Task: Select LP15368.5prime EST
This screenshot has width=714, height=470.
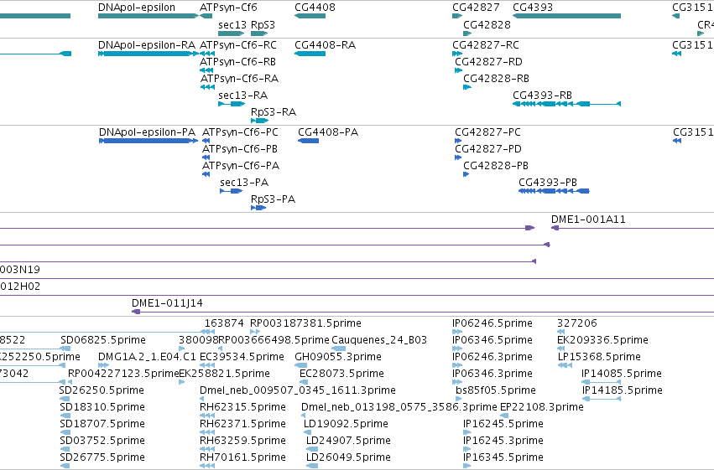Action: click(x=565, y=365)
